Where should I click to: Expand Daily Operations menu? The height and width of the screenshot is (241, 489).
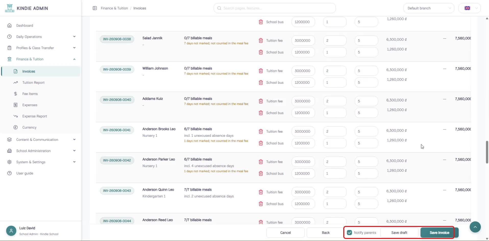[41, 37]
